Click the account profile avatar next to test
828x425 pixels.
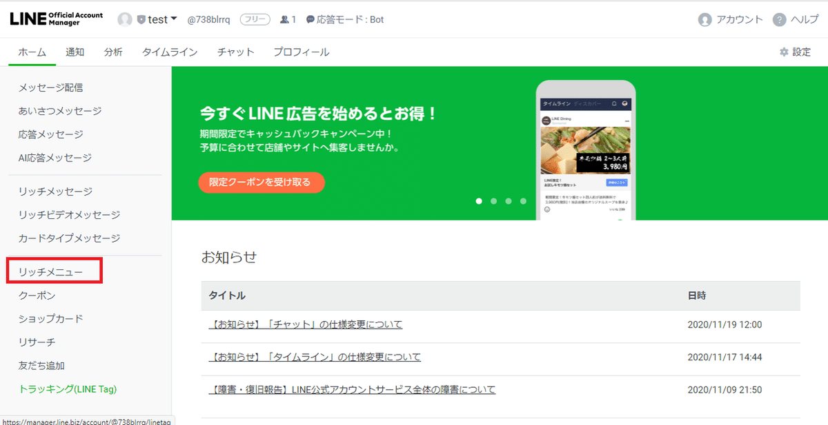click(x=124, y=19)
